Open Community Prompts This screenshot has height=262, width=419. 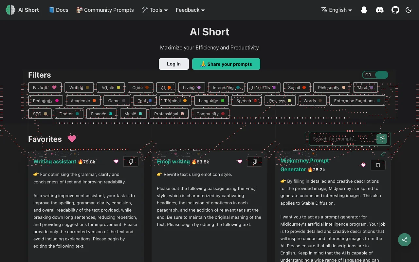tap(105, 10)
